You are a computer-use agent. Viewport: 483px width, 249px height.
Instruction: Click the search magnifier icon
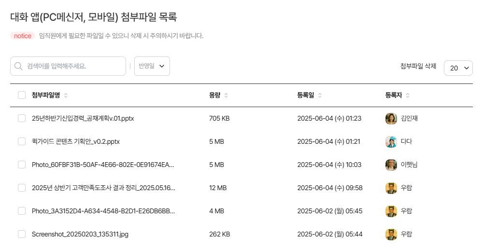[19, 66]
